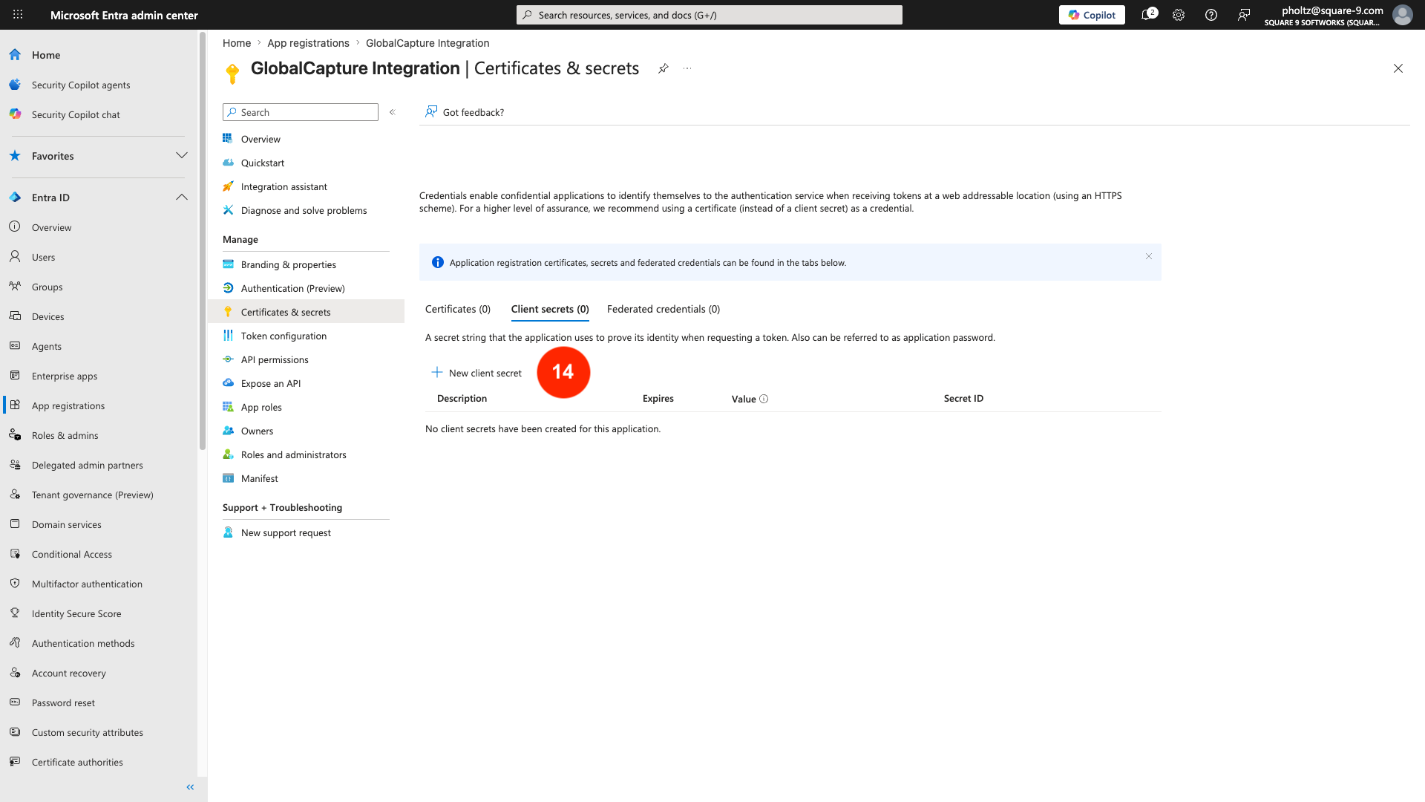This screenshot has height=802, width=1425.
Task: Open the Copilot button
Action: (x=1092, y=15)
